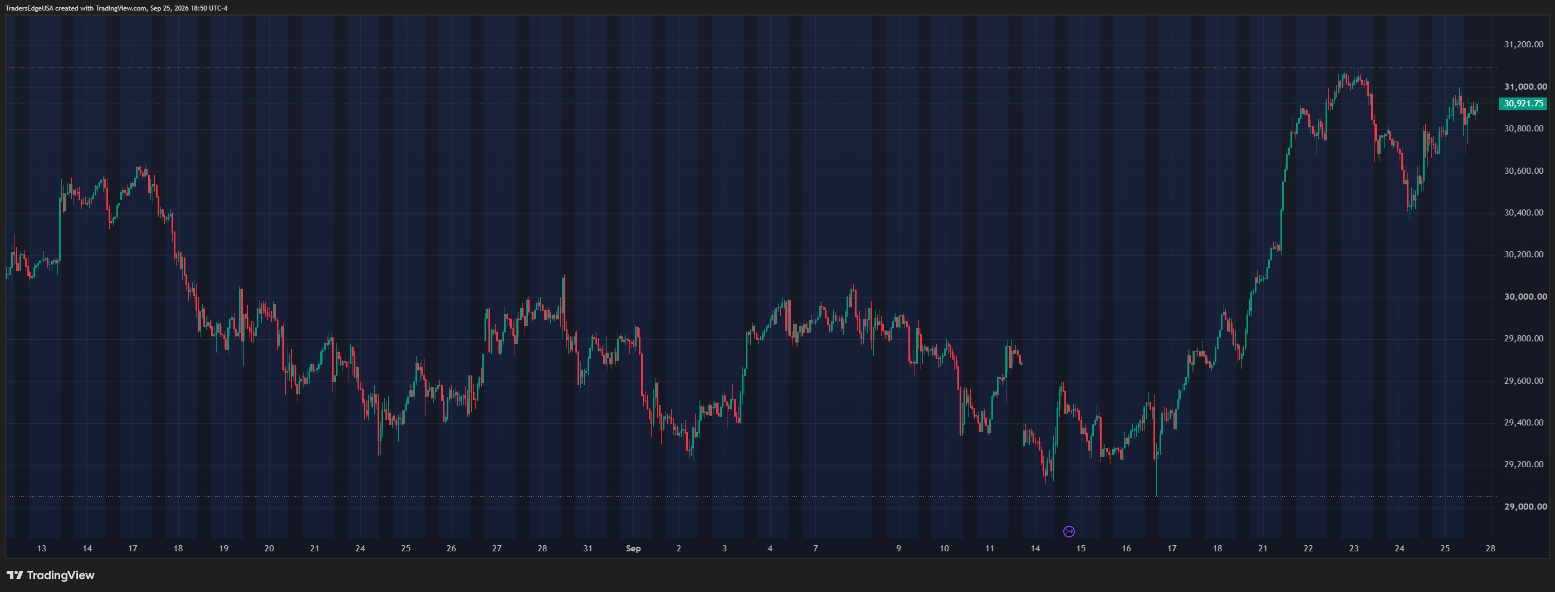The image size is (1555, 592).
Task: Click date label 10 on time axis
Action: [944, 549]
